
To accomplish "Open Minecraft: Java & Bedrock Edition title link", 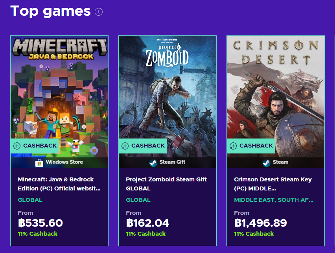I will tap(59, 184).
